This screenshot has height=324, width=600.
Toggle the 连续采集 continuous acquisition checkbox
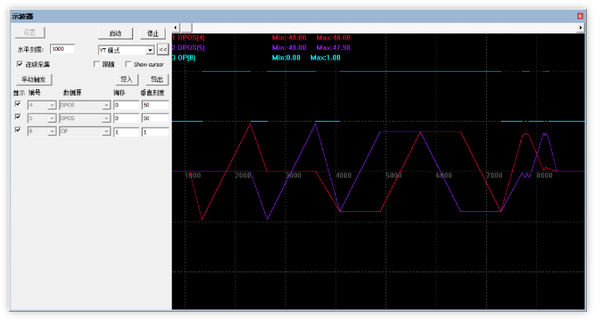point(19,64)
